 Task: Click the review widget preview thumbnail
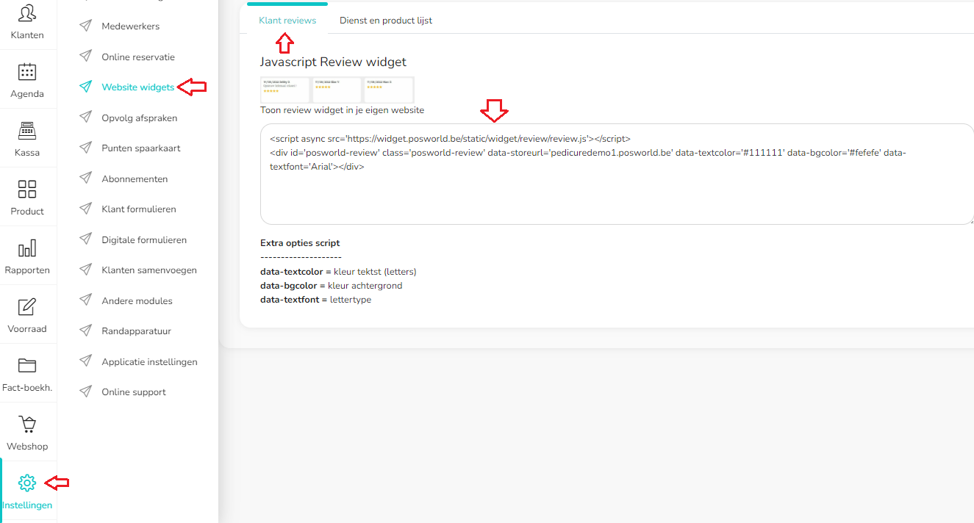tap(337, 90)
